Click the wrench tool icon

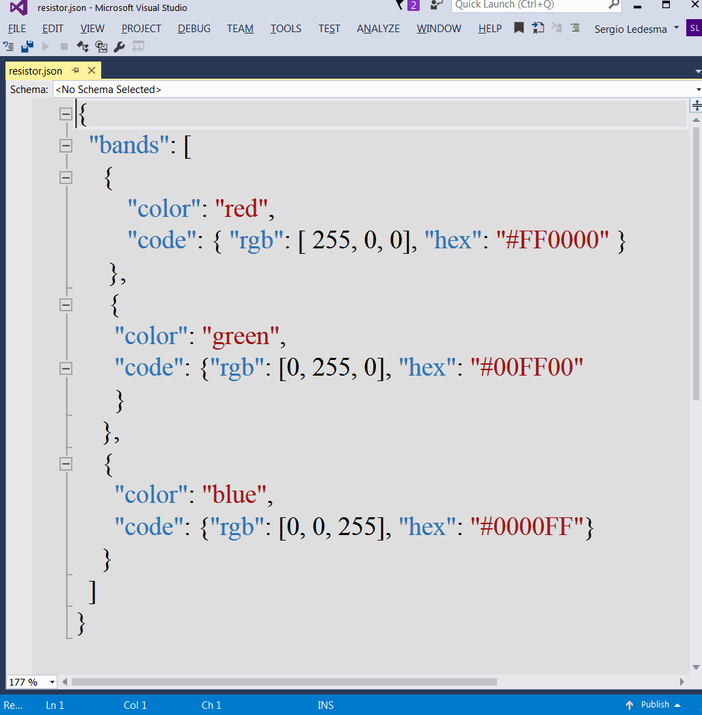[120, 47]
